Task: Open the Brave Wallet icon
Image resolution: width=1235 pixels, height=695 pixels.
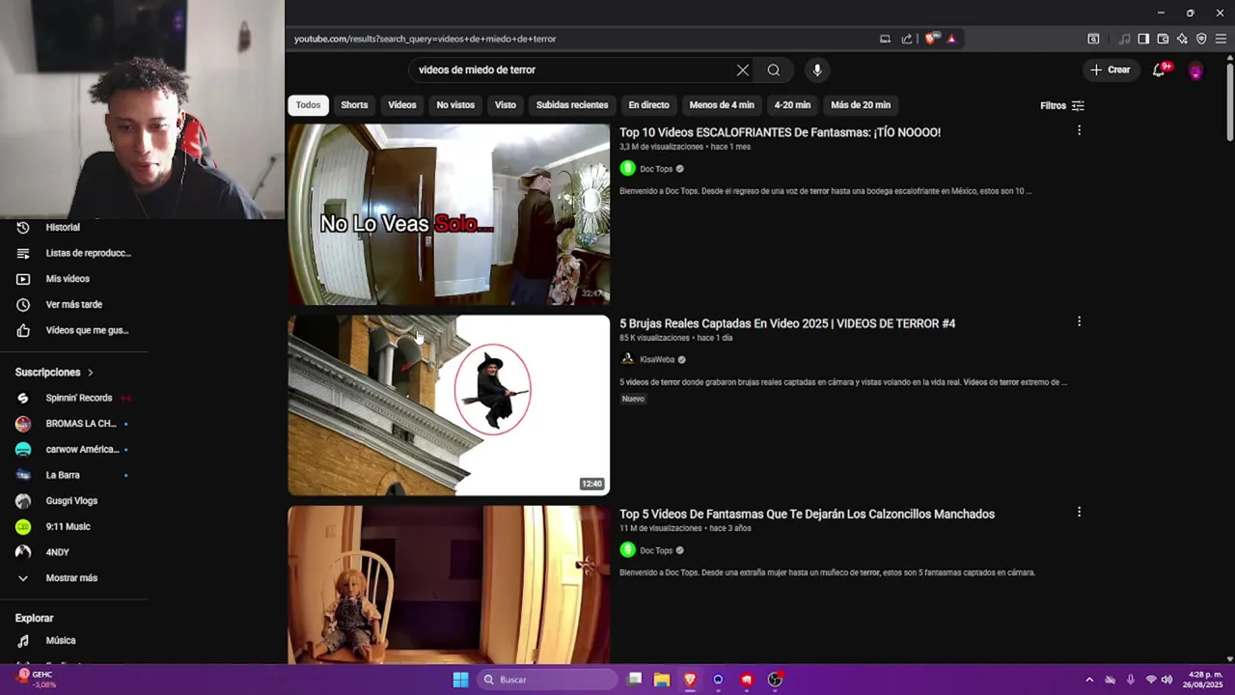Action: coord(1163,39)
